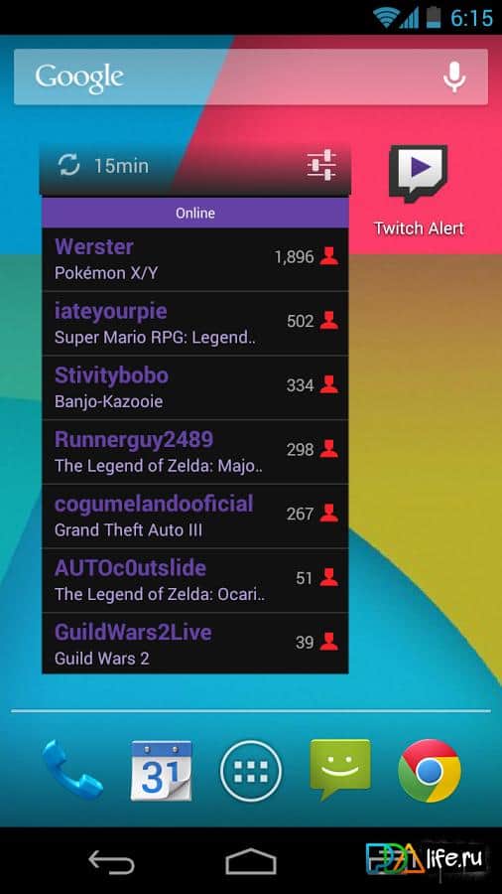
Task: Open Werster's Pokémon X/Y stream
Action: pyautogui.click(x=195, y=259)
